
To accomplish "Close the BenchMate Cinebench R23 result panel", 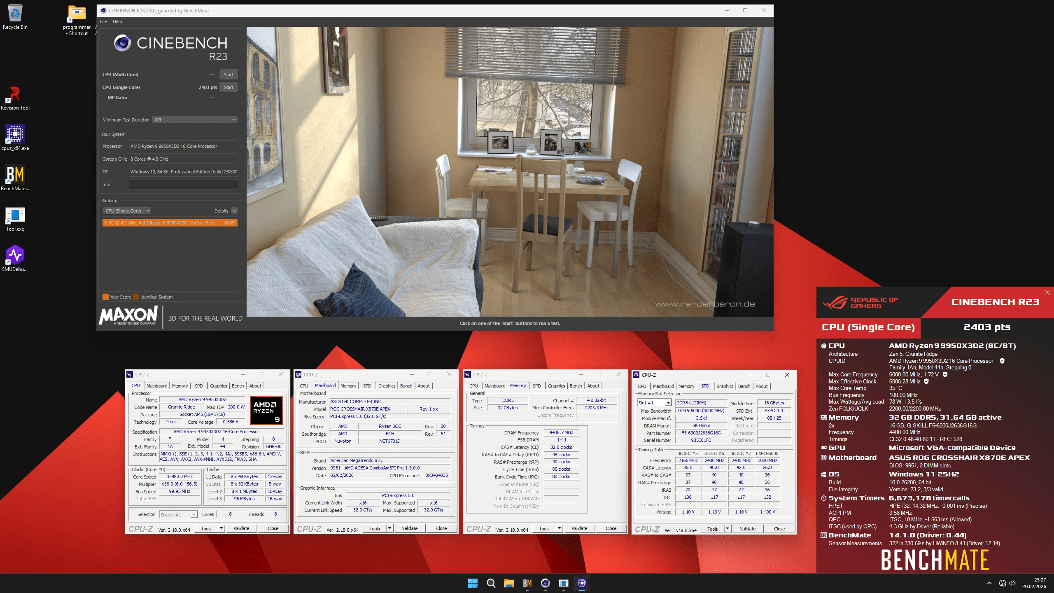I will coord(1047,292).
